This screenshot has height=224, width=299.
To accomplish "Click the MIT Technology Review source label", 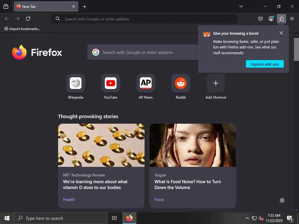I will [84, 175].
